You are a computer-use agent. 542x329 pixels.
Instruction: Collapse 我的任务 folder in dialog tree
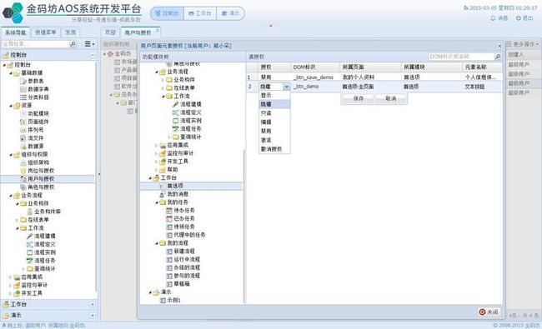(x=157, y=202)
